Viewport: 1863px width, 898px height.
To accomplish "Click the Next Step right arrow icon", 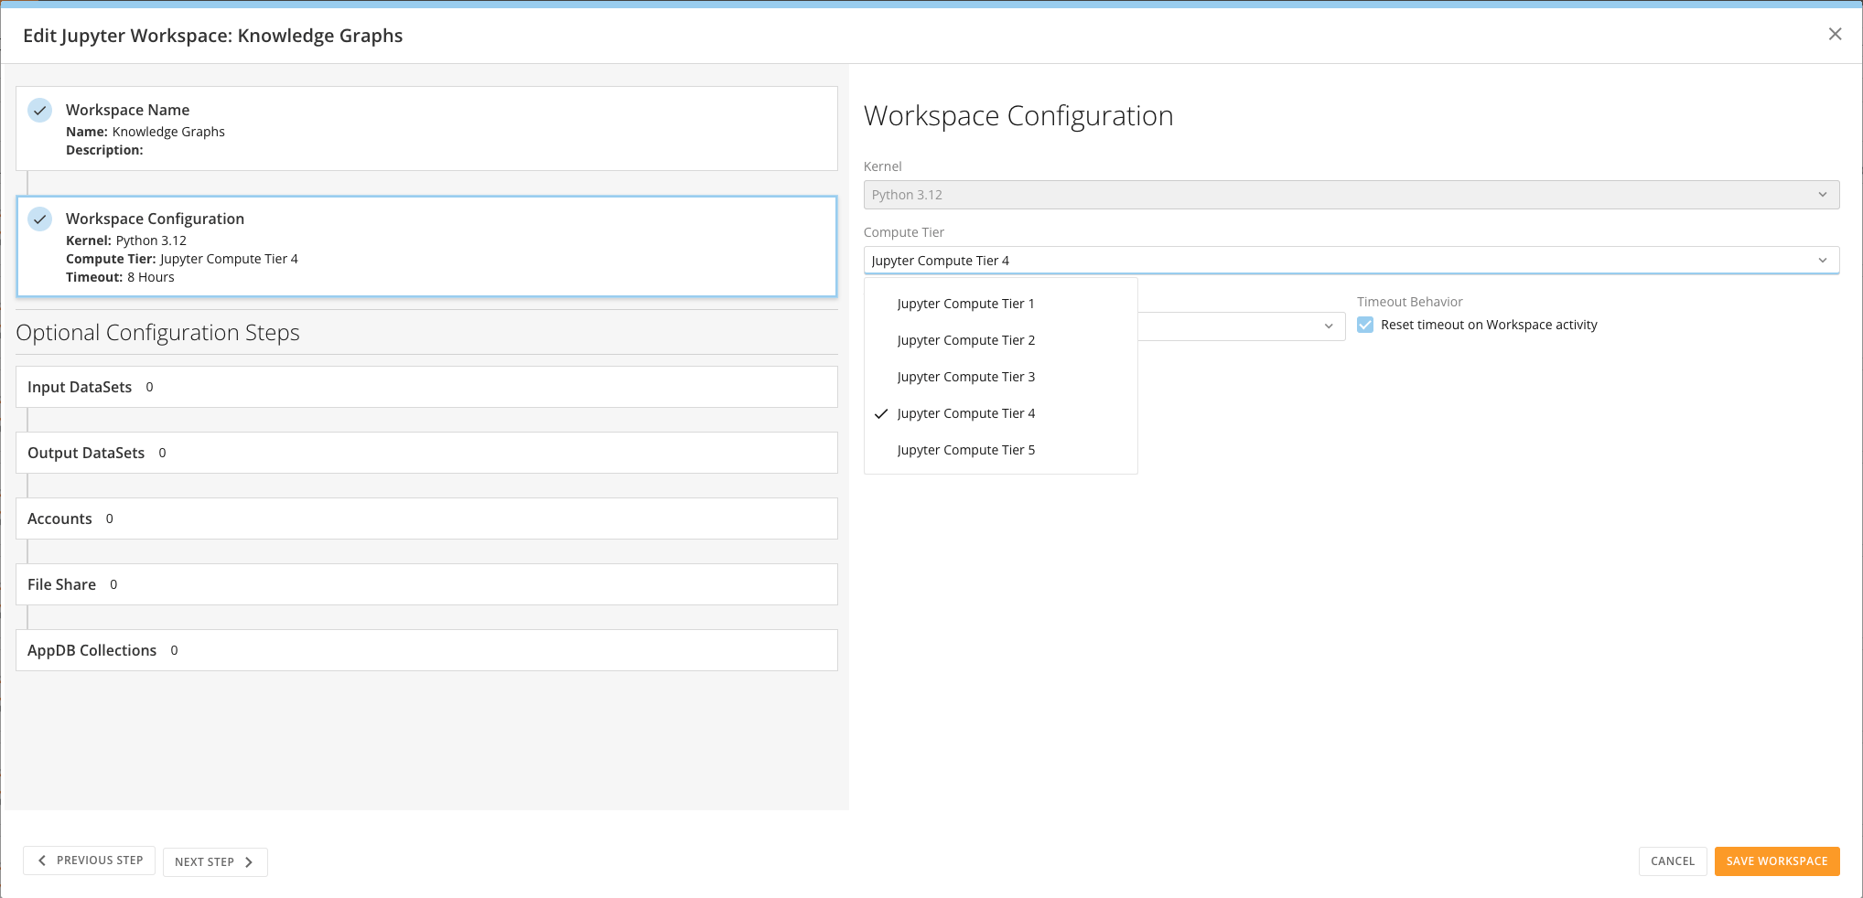I will [x=248, y=862].
